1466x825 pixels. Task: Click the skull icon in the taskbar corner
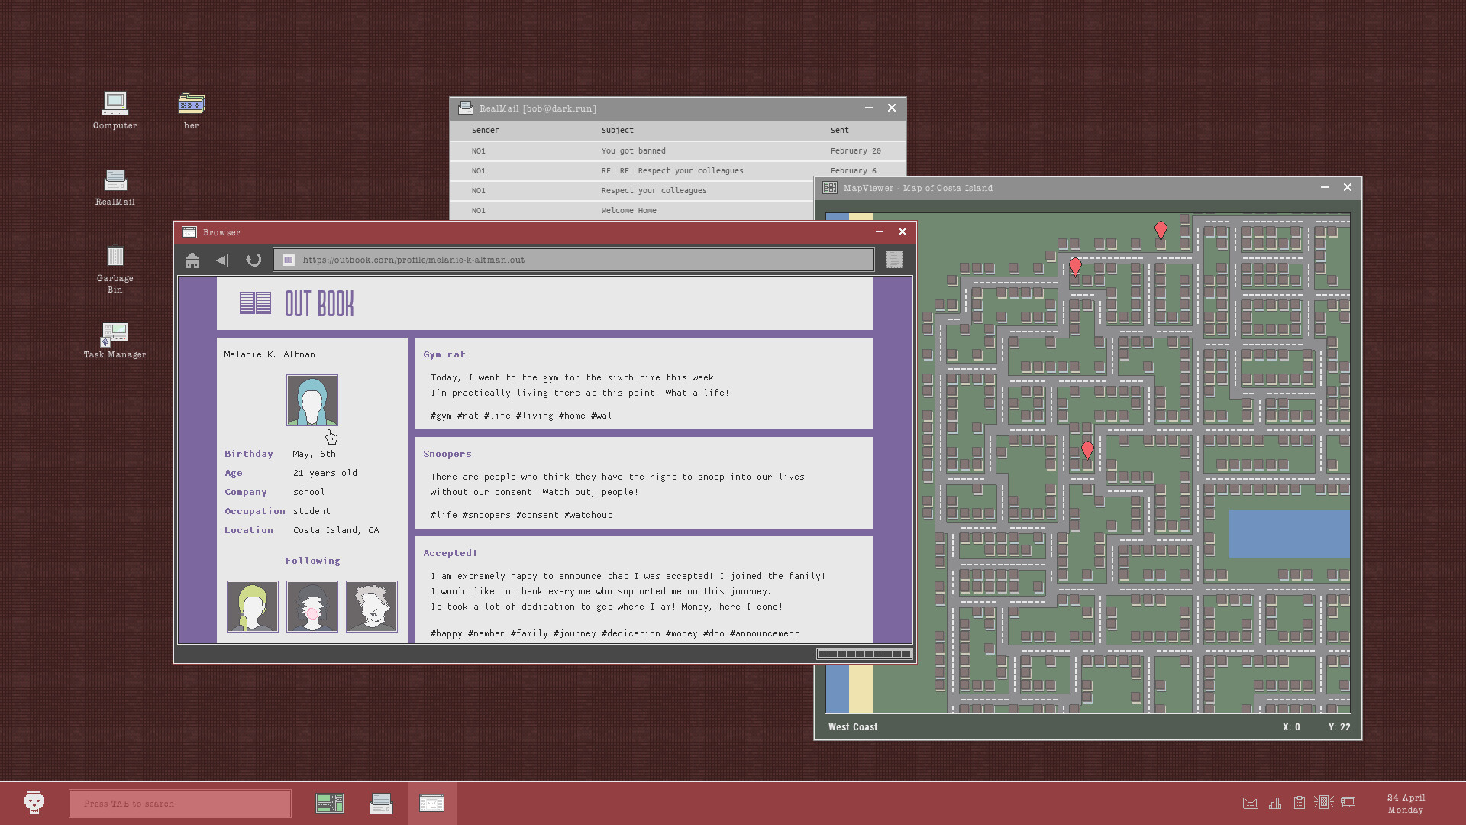pos(34,803)
